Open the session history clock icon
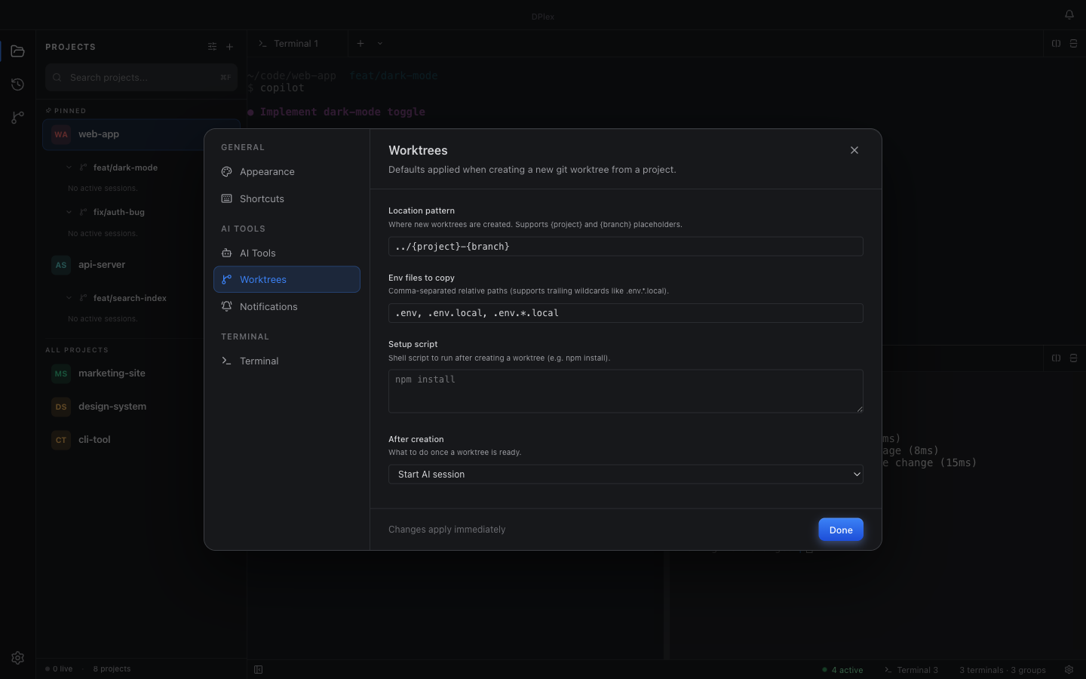 [17, 84]
